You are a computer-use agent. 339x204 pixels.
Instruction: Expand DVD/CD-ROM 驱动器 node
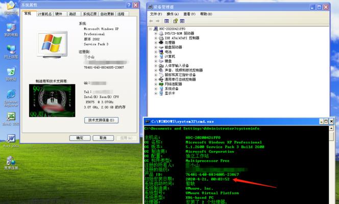pyautogui.click(x=156, y=34)
